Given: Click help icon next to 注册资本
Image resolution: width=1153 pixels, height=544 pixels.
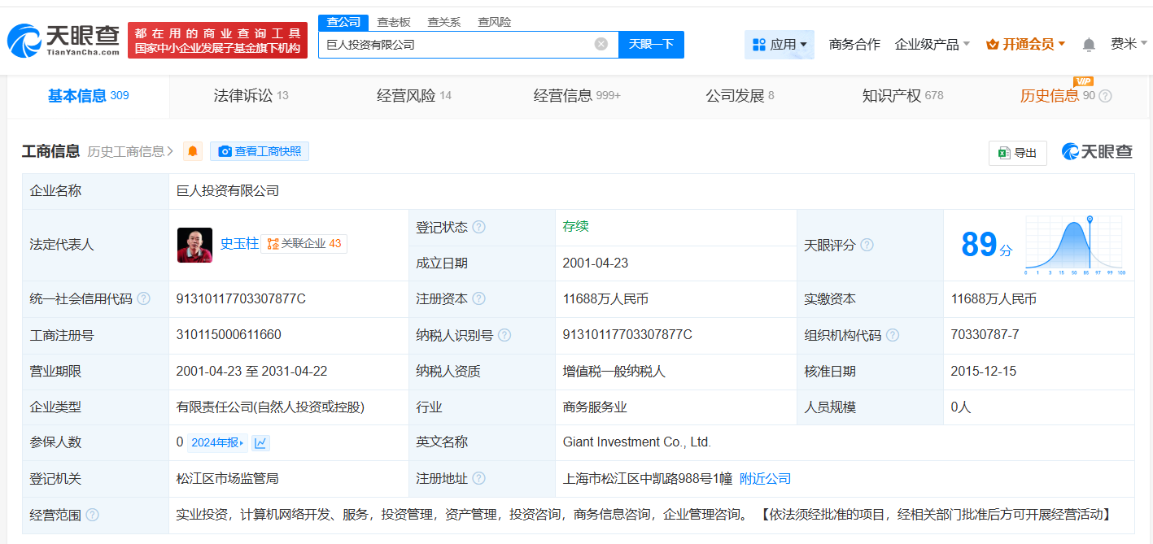Looking at the screenshot, I should [479, 298].
